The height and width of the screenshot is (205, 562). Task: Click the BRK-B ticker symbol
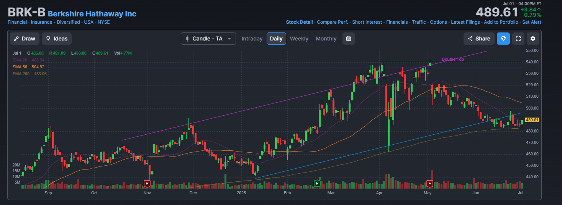(26, 12)
